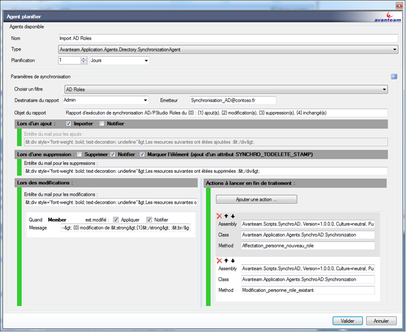
Task: Open the Jours planification unit dropdown
Action: 145,60
